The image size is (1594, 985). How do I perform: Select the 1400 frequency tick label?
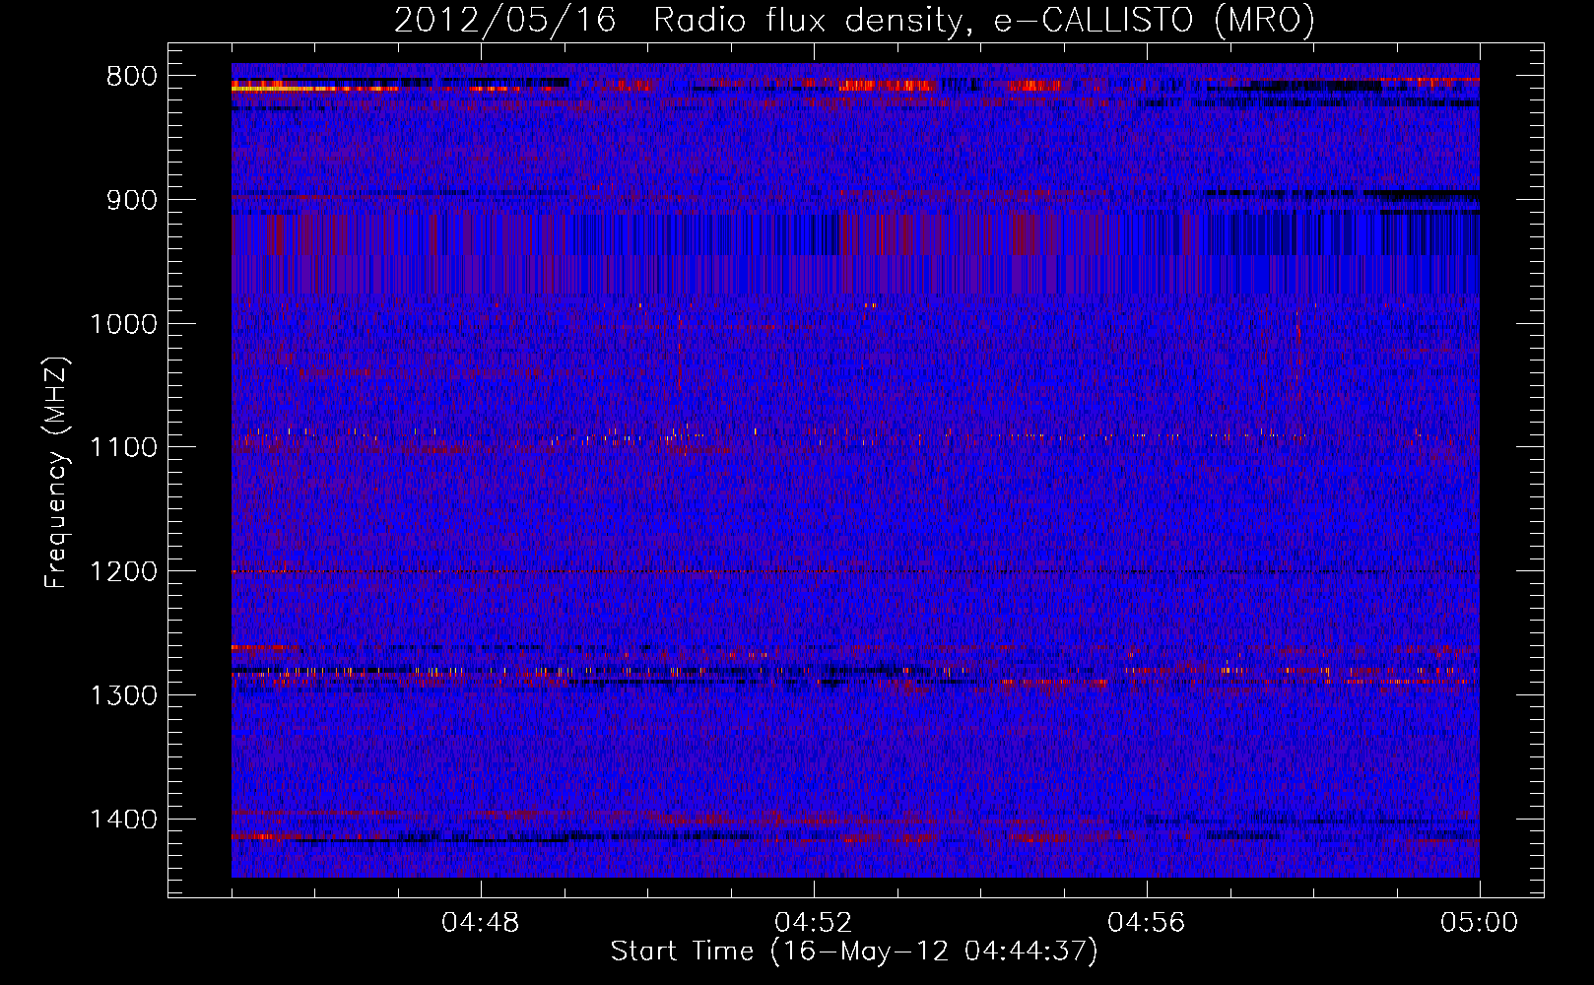[x=123, y=820]
